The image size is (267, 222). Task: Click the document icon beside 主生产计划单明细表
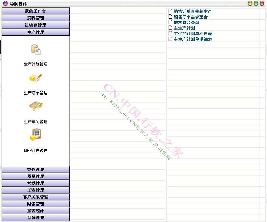(x=170, y=39)
